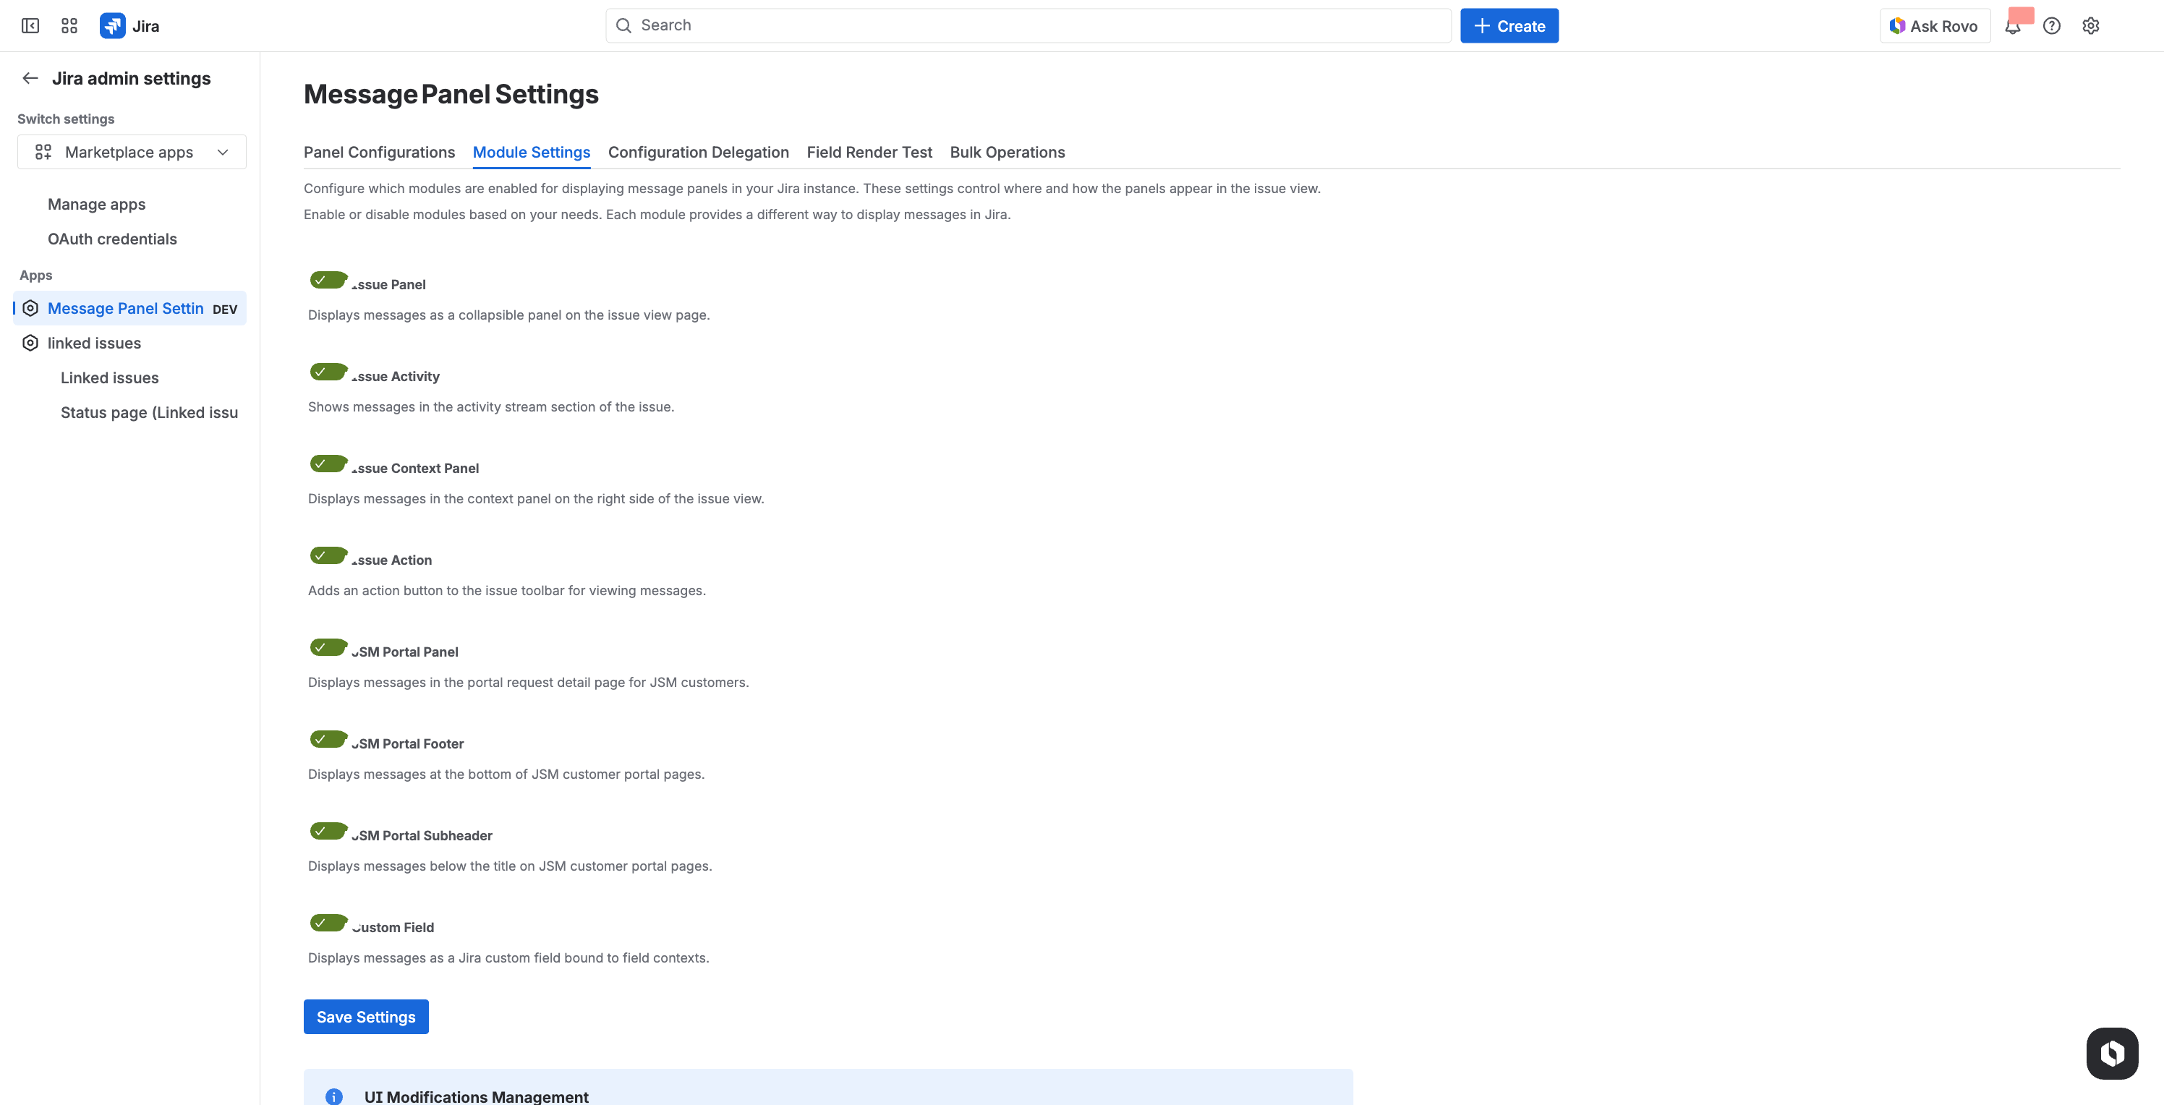Open the Marketplace apps dropdown
Viewport: 2164px width, 1105px height.
tap(131, 152)
